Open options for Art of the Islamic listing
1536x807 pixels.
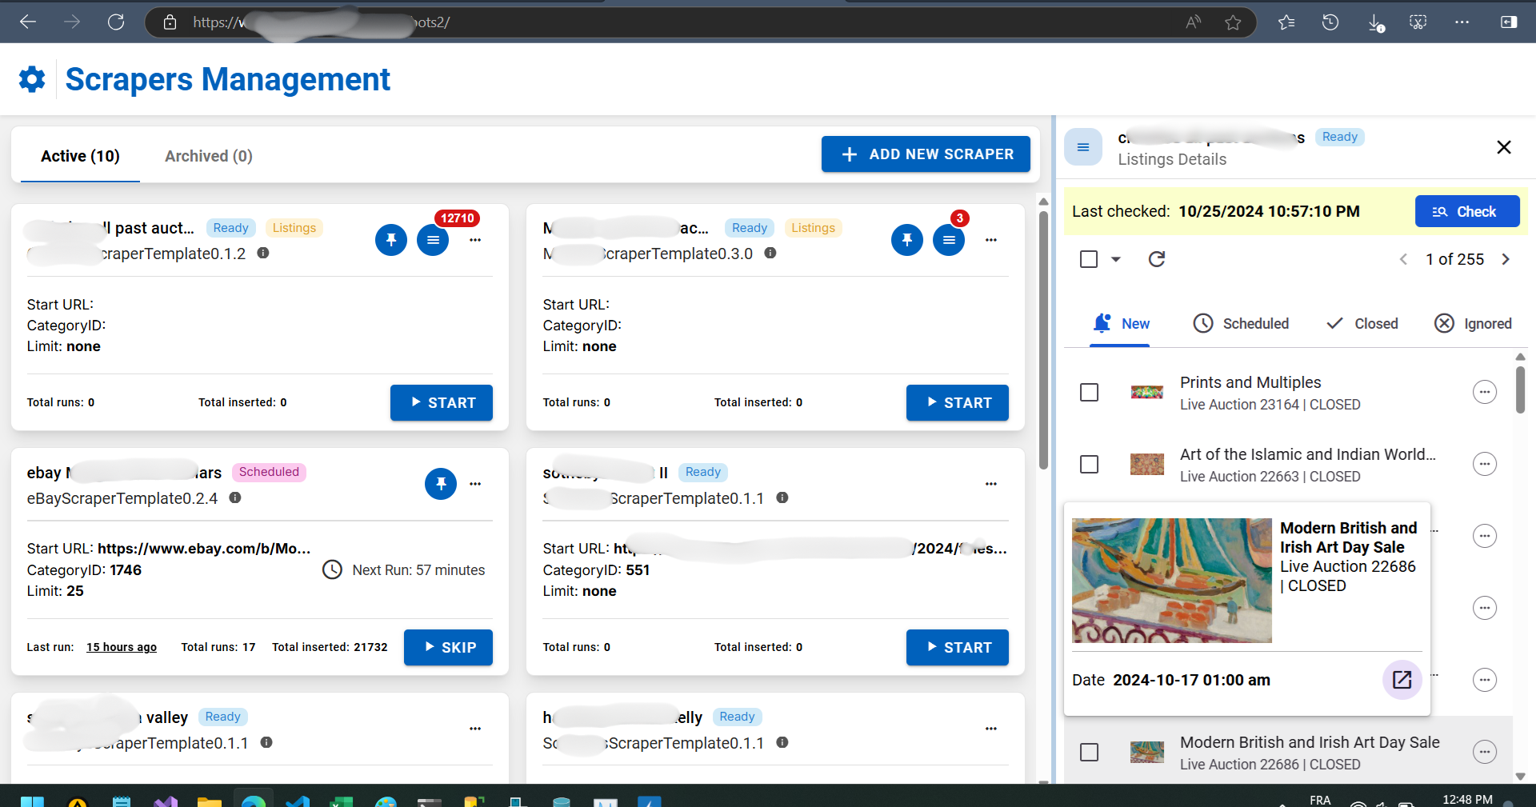click(1485, 464)
